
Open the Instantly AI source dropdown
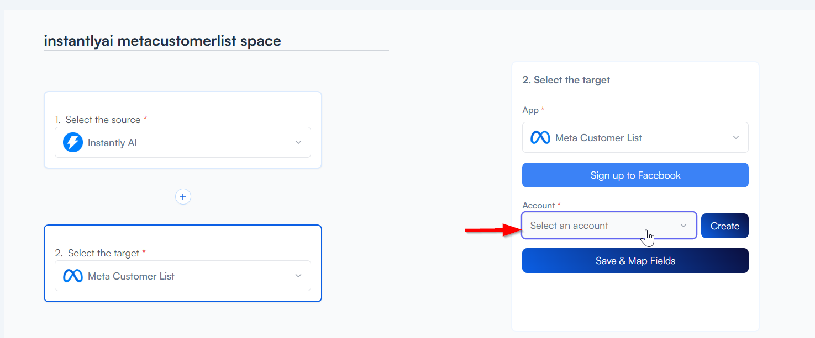(182, 143)
